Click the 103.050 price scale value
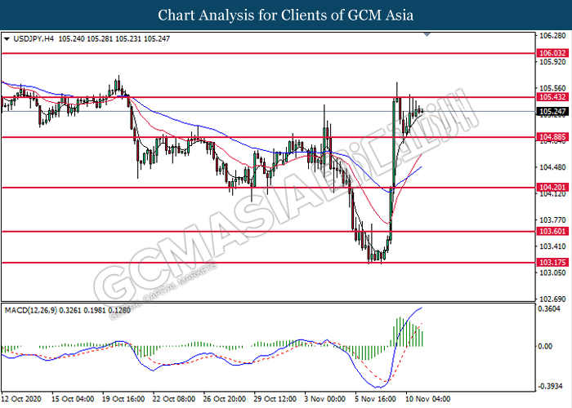This screenshot has height=408, width=572. click(552, 273)
